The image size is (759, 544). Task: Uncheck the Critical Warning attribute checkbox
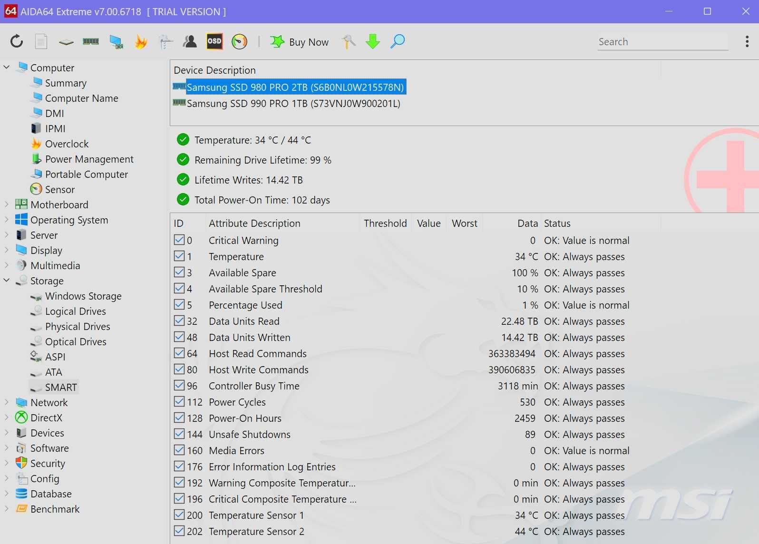pos(179,240)
